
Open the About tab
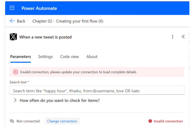coord(92,56)
